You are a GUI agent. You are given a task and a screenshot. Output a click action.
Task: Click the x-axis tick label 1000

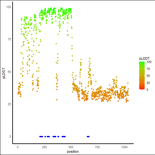click(x=124, y=147)
